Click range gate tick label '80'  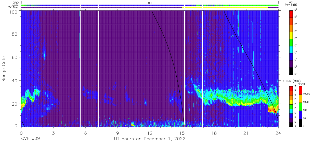coord(15,34)
